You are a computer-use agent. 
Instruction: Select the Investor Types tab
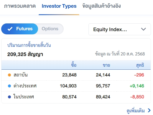(59, 6)
